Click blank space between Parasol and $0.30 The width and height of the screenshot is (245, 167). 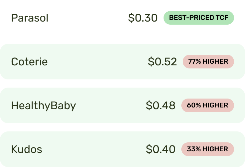(88, 18)
